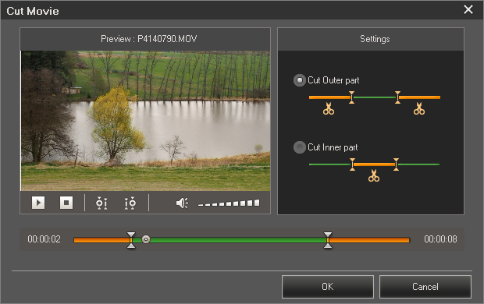The width and height of the screenshot is (484, 304).
Task: Click the round playhead knob on timeline
Action: [x=146, y=239]
